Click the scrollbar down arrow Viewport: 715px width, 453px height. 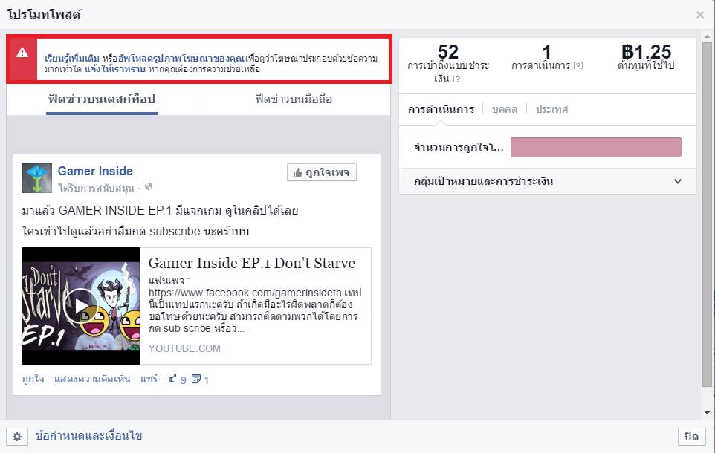click(x=707, y=414)
